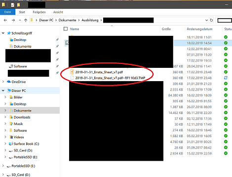Sort by the Größe column
Viewport: 232px width, 177px height.
pyautogui.click(x=166, y=29)
